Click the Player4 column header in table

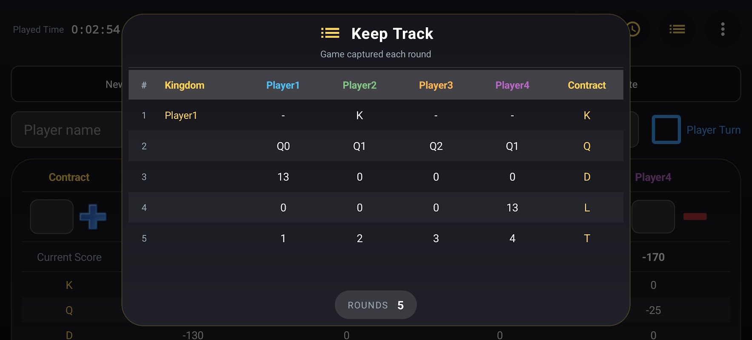[x=512, y=85]
